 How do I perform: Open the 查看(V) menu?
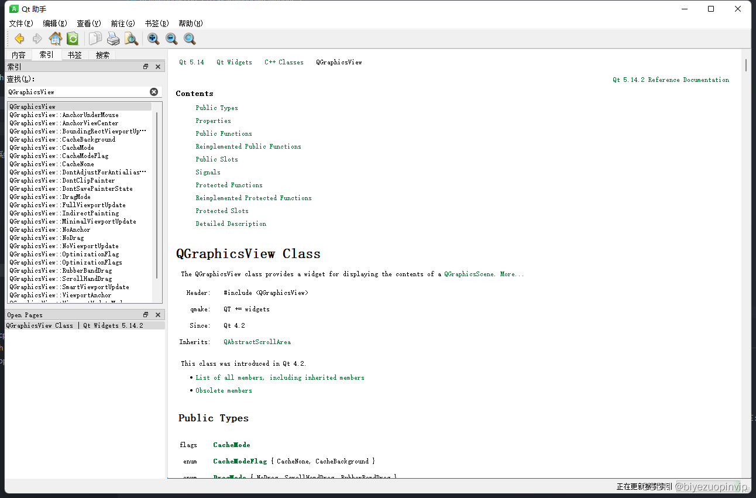point(89,23)
